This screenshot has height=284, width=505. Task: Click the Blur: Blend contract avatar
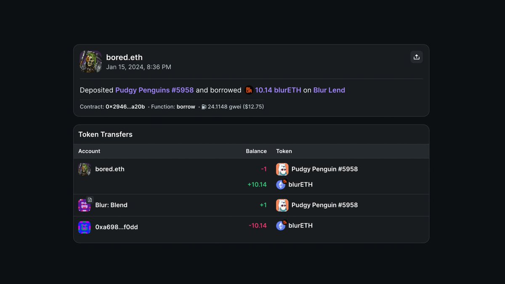click(x=84, y=205)
